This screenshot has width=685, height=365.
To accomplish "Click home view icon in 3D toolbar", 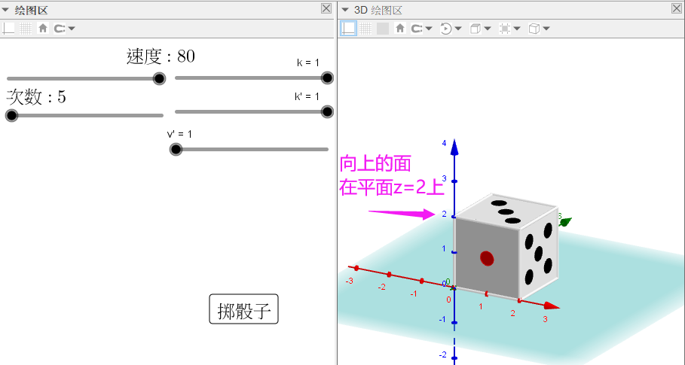I will (400, 29).
